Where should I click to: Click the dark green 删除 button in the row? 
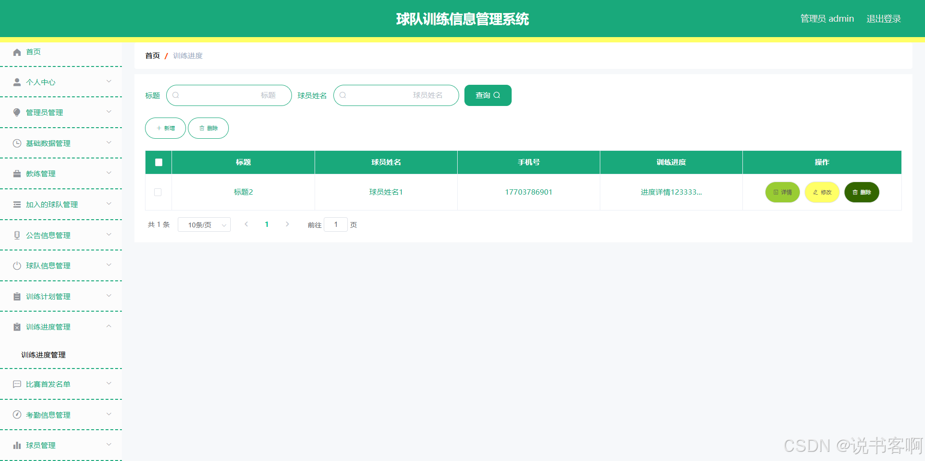862,192
